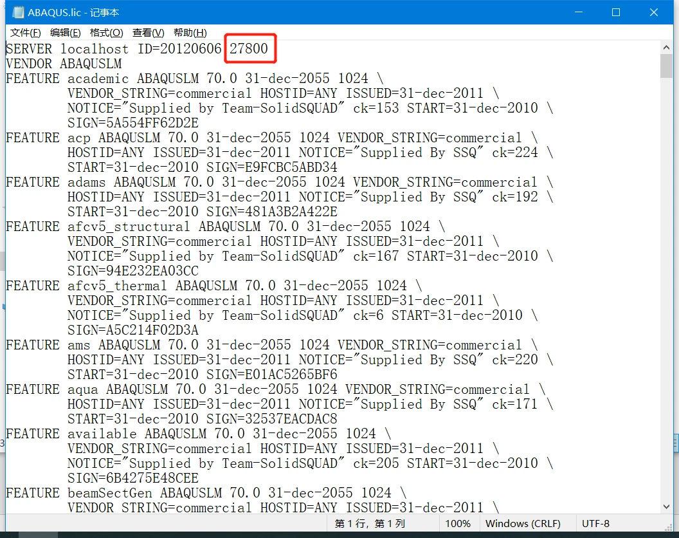Click the feature name ams
This screenshot has height=538, width=679.
pos(79,345)
